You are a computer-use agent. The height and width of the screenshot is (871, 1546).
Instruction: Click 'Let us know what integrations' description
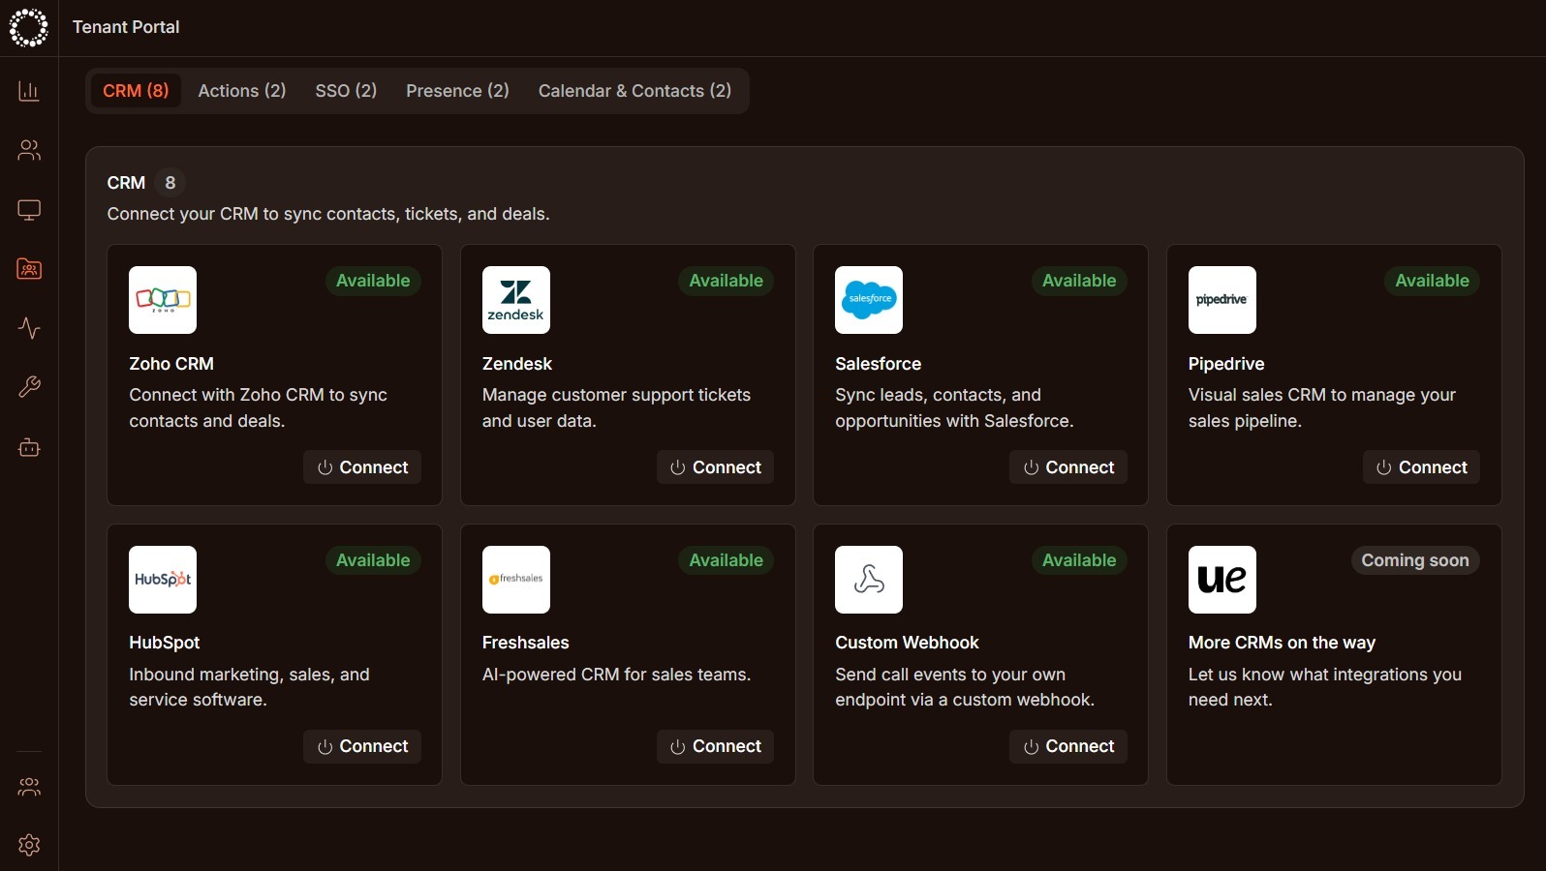1325,687
